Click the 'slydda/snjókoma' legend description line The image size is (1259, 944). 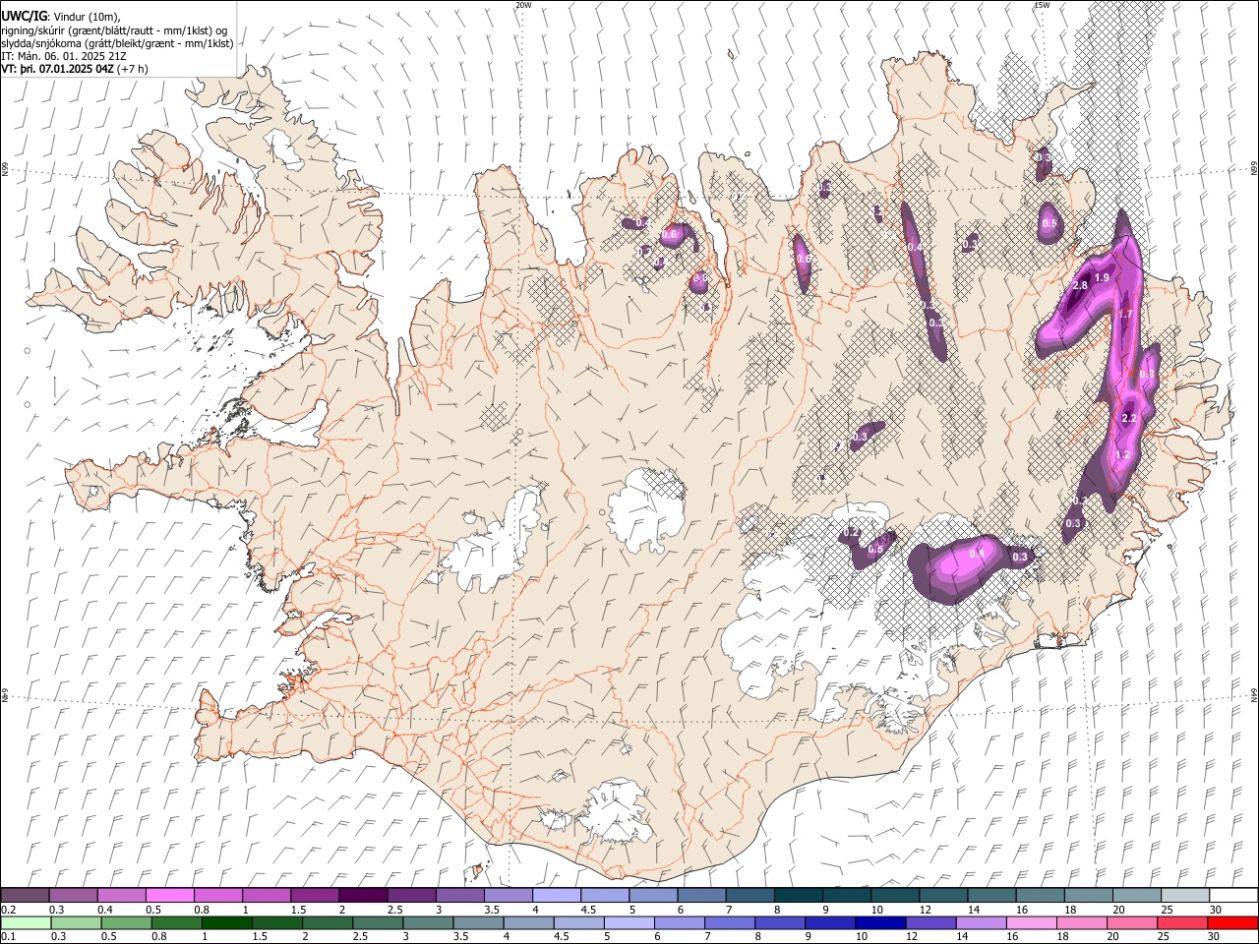[x=117, y=43]
